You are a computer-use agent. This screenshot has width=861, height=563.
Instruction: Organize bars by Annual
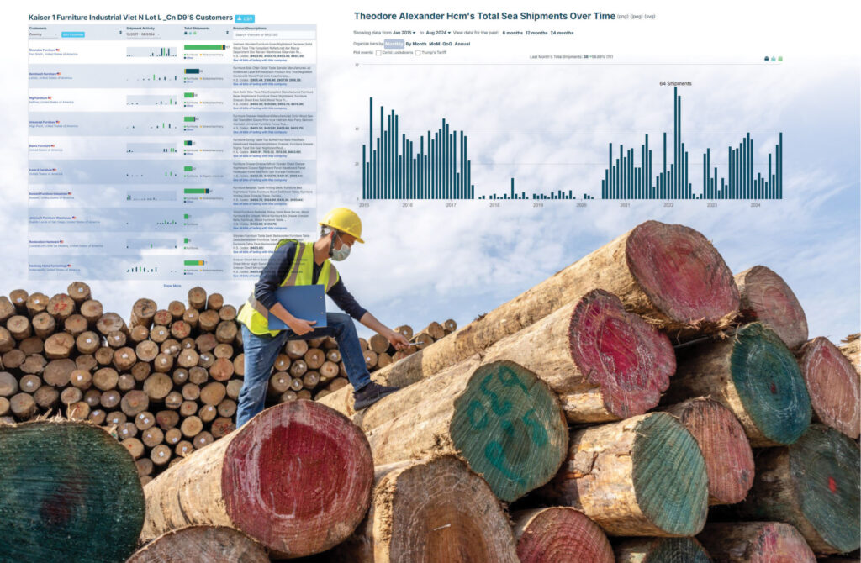[462, 44]
